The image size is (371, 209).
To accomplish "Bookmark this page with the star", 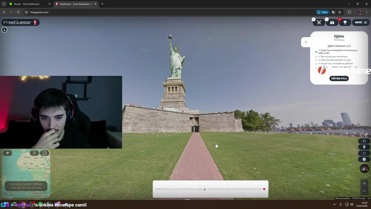I will [340, 12].
